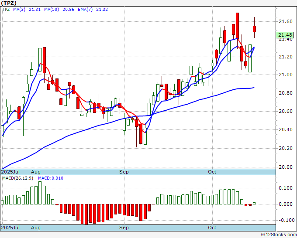Click the 0.000 MACD axis label

click(286, 204)
